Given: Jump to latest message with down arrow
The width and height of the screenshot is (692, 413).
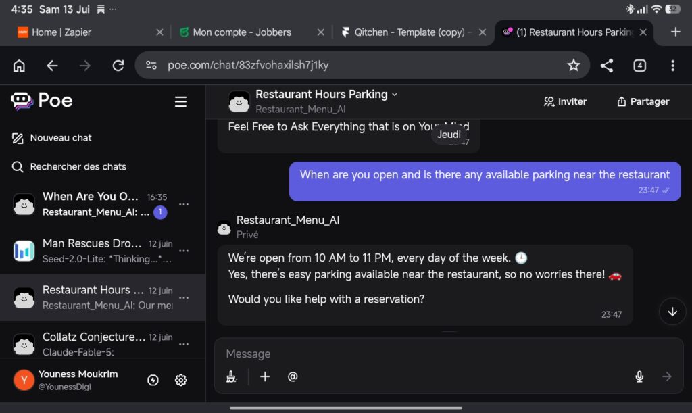Looking at the screenshot, I should pyautogui.click(x=672, y=312).
